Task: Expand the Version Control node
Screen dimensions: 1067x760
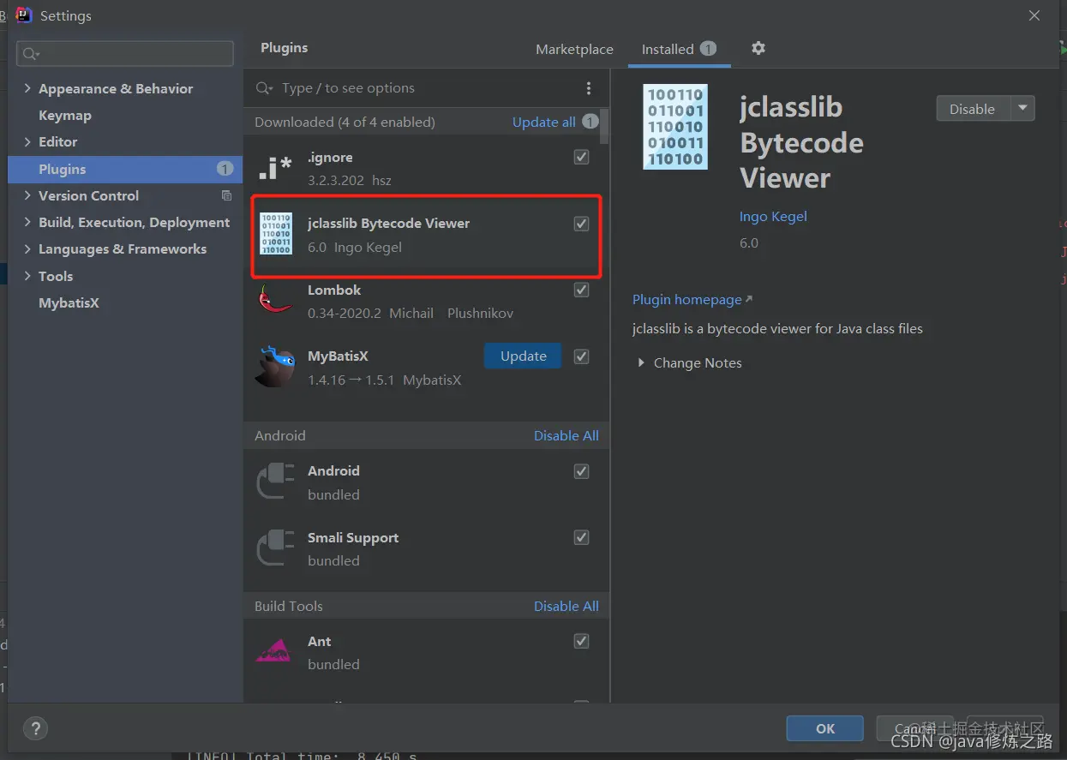Action: tap(27, 195)
